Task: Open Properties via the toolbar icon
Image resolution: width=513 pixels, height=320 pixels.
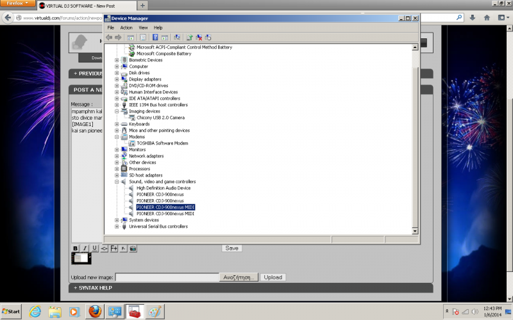Action: tap(143, 38)
